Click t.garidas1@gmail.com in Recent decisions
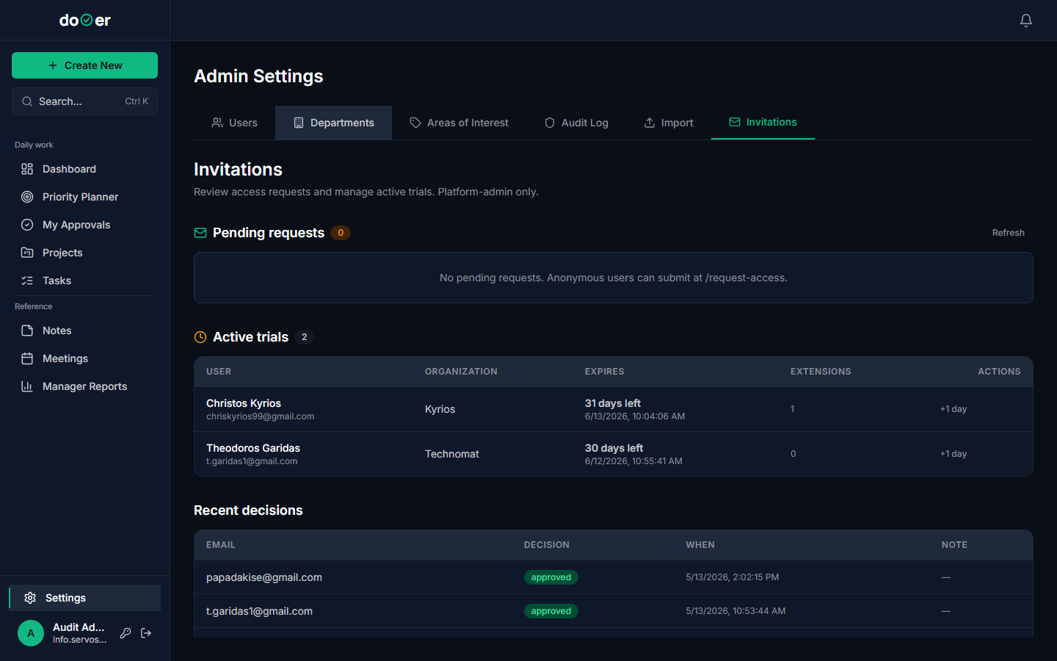The height and width of the screenshot is (661, 1057). pyautogui.click(x=259, y=611)
